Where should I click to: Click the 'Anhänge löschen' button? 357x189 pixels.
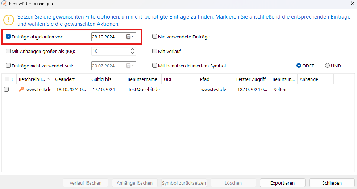(135, 183)
